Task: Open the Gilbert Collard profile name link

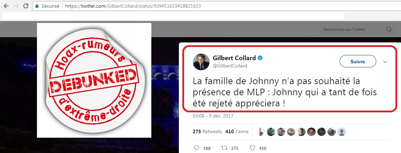Action: [234, 58]
